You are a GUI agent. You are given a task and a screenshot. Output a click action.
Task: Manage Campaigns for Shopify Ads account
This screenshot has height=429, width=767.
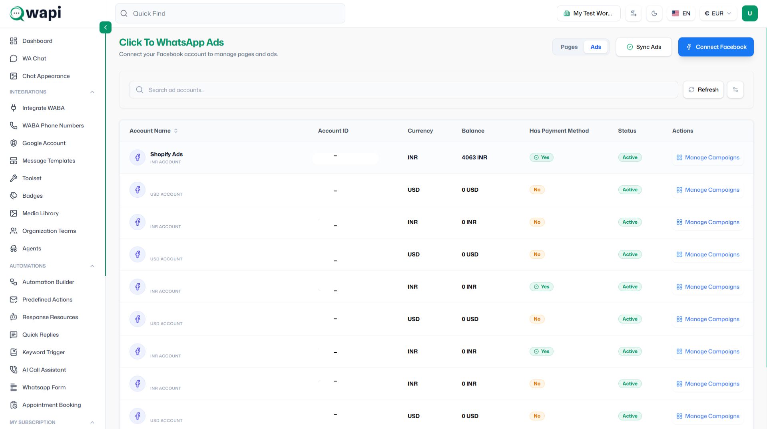708,157
